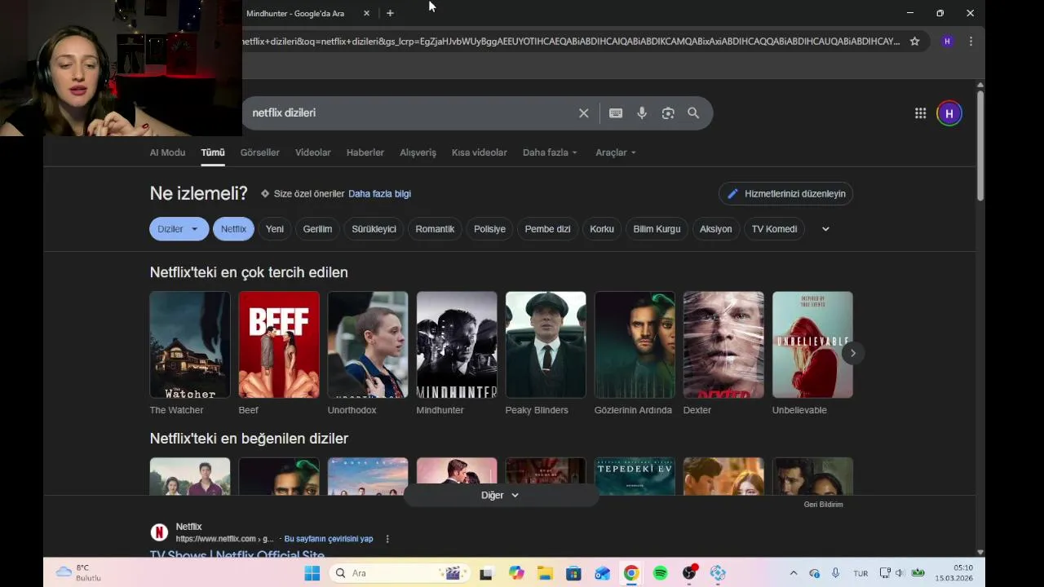The width and height of the screenshot is (1044, 587).
Task: Toggle the Aksiyon filter chip
Action: [x=715, y=229]
